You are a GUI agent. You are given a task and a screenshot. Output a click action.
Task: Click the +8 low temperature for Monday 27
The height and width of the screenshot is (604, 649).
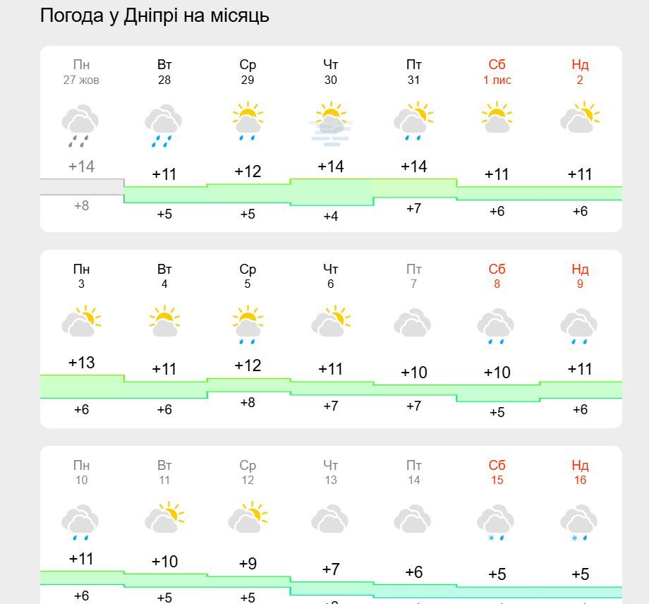point(80,205)
